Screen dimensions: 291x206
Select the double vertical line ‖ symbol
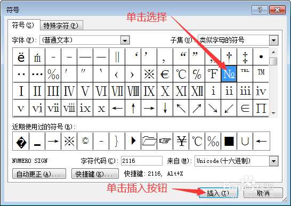117,57
